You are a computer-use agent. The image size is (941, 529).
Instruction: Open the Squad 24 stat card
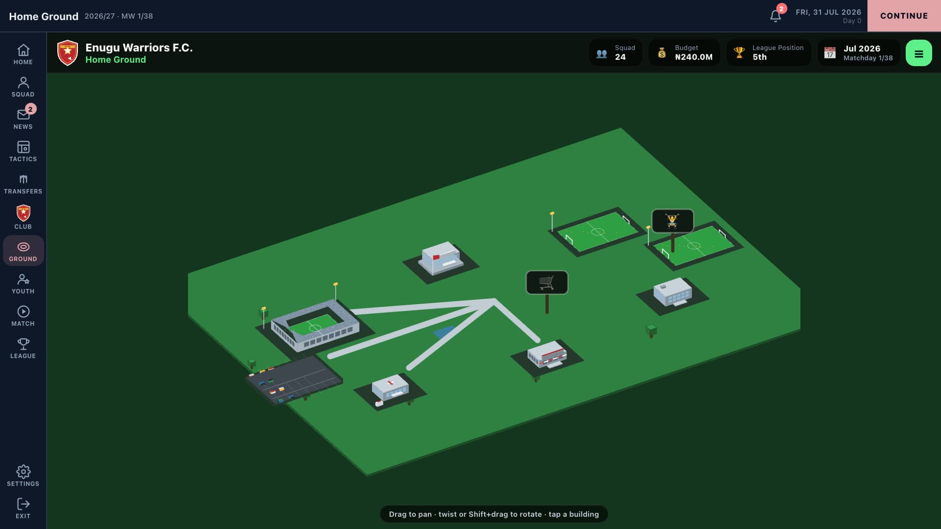pyautogui.click(x=616, y=52)
